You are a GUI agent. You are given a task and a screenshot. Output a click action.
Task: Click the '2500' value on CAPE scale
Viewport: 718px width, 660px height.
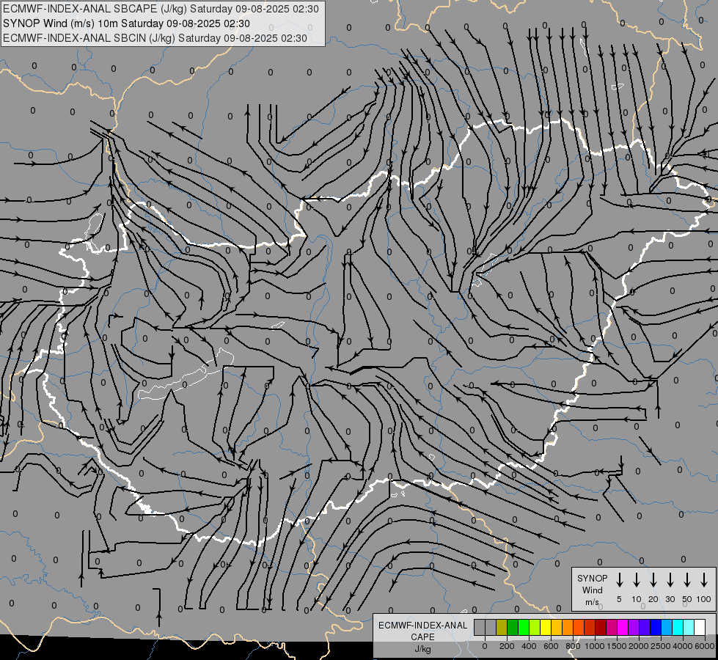661,646
